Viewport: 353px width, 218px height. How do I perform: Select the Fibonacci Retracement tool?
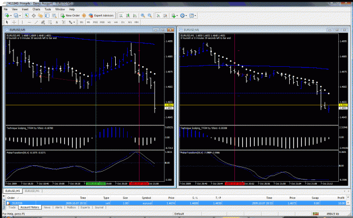[50, 22]
